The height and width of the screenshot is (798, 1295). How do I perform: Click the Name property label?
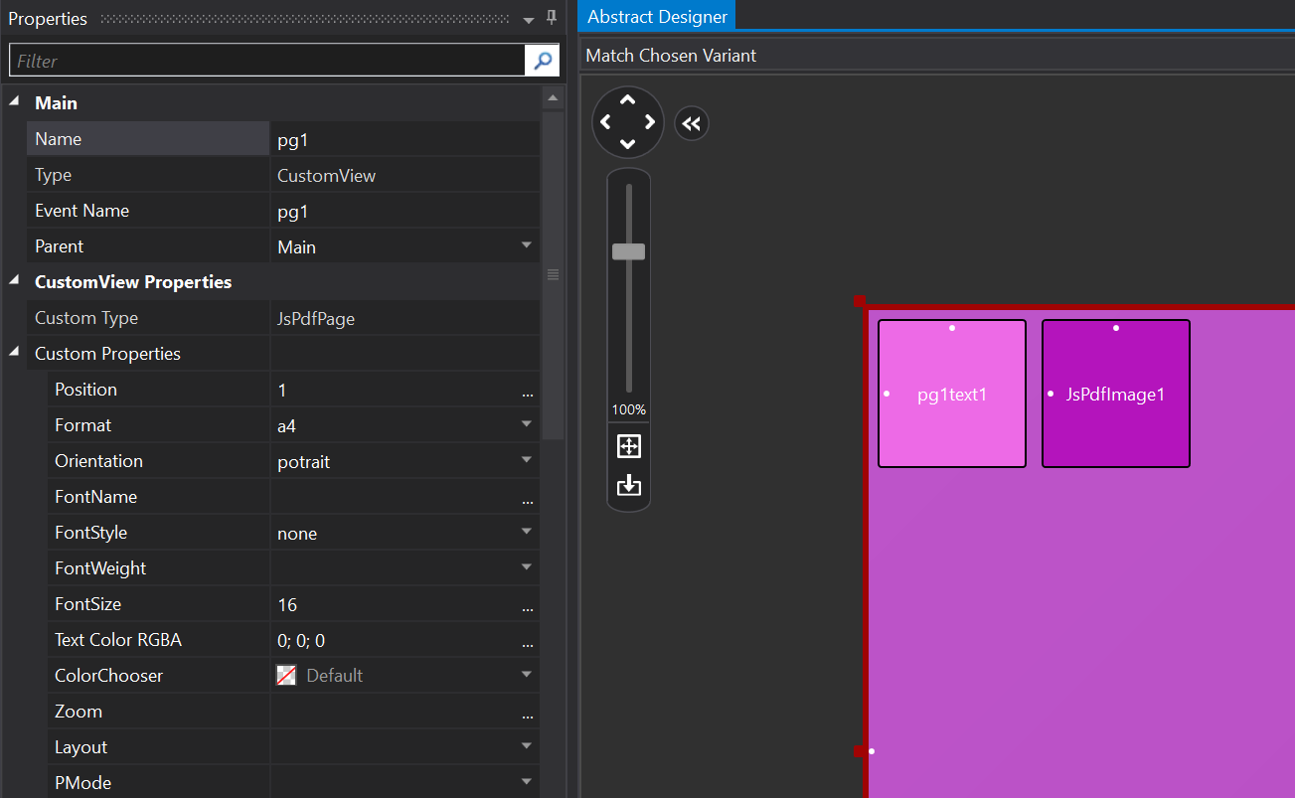(x=58, y=139)
